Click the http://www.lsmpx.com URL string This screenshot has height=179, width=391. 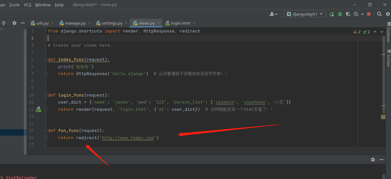click(x=128, y=138)
